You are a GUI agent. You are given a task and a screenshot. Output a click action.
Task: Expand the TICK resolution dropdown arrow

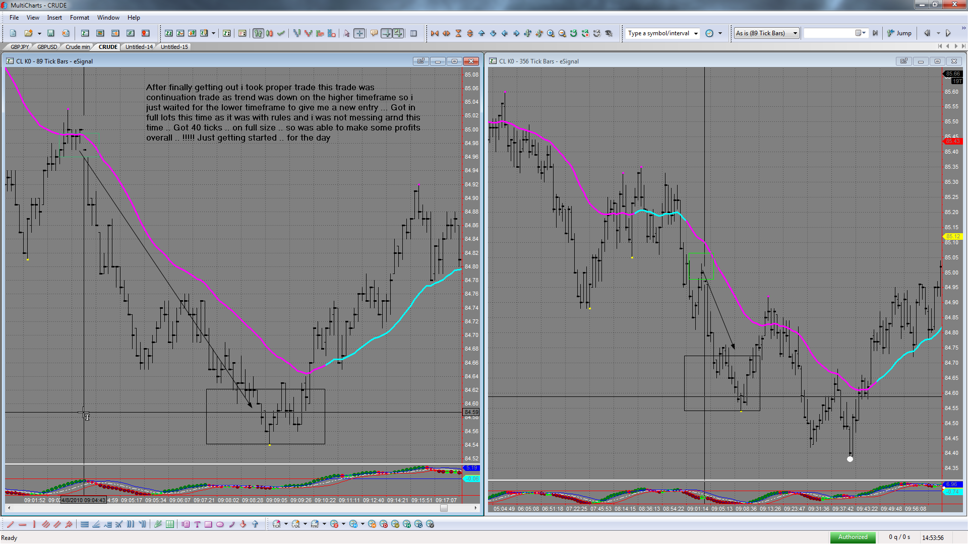tap(286, 524)
